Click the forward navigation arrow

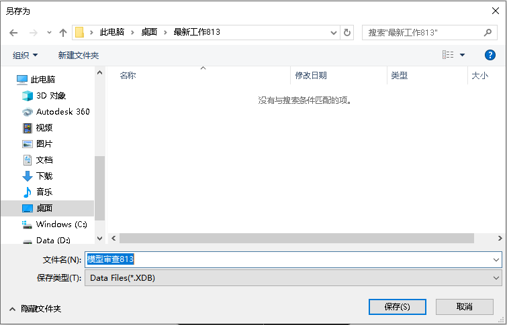click(34, 33)
